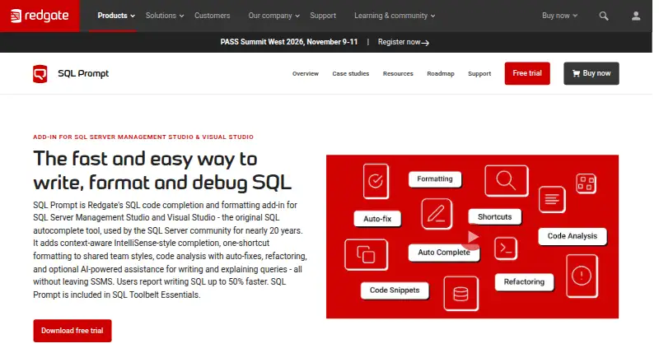Expand the Solutions dropdown

tap(165, 16)
